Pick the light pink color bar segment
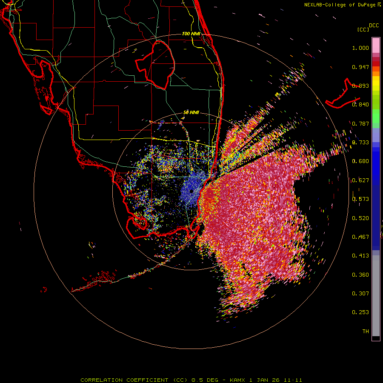Image resolution: width=383 pixels, height=383 pixels. pos(376,46)
